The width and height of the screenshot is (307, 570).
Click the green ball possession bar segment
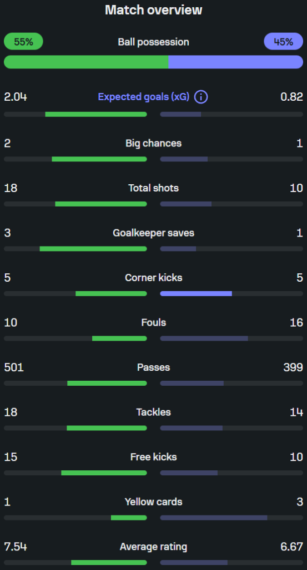tap(86, 62)
